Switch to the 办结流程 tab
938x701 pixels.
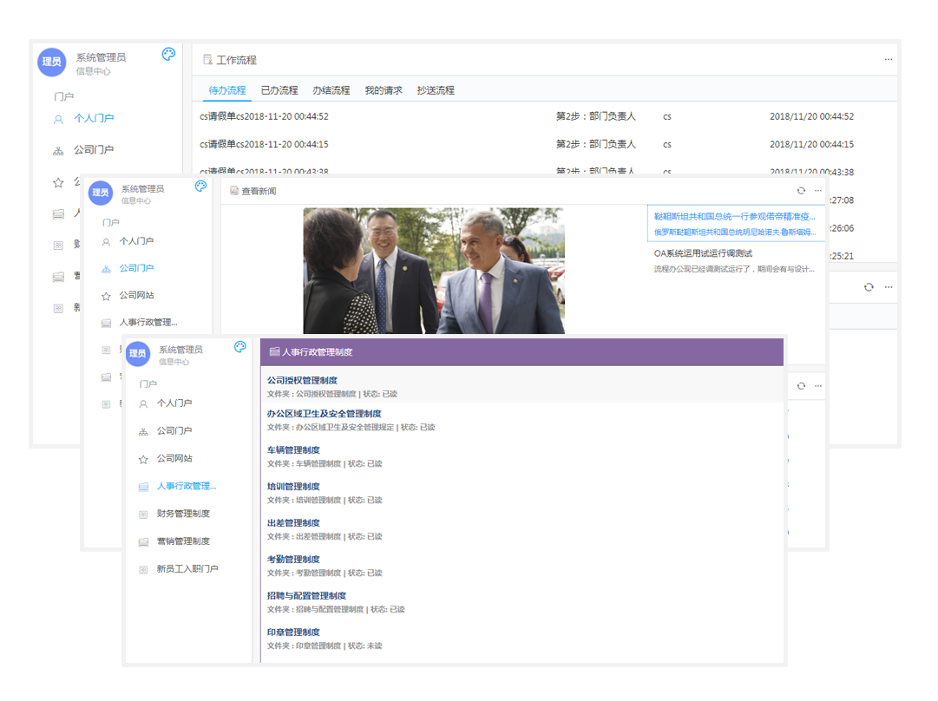(x=331, y=90)
